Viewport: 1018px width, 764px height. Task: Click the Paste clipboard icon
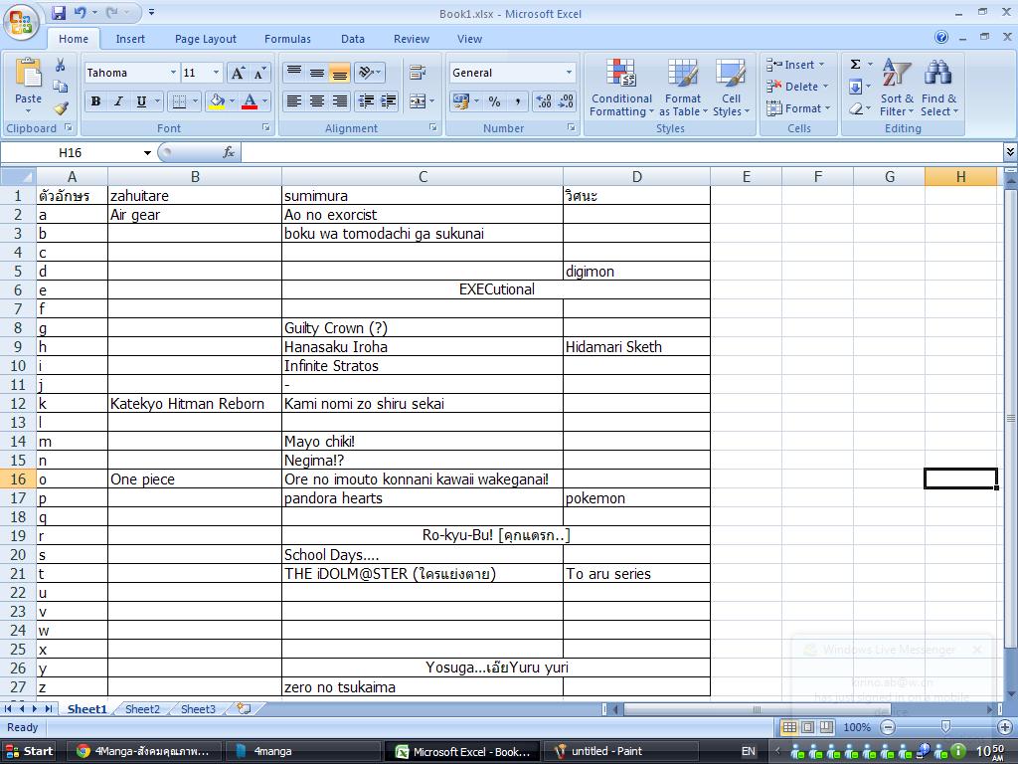point(28,73)
